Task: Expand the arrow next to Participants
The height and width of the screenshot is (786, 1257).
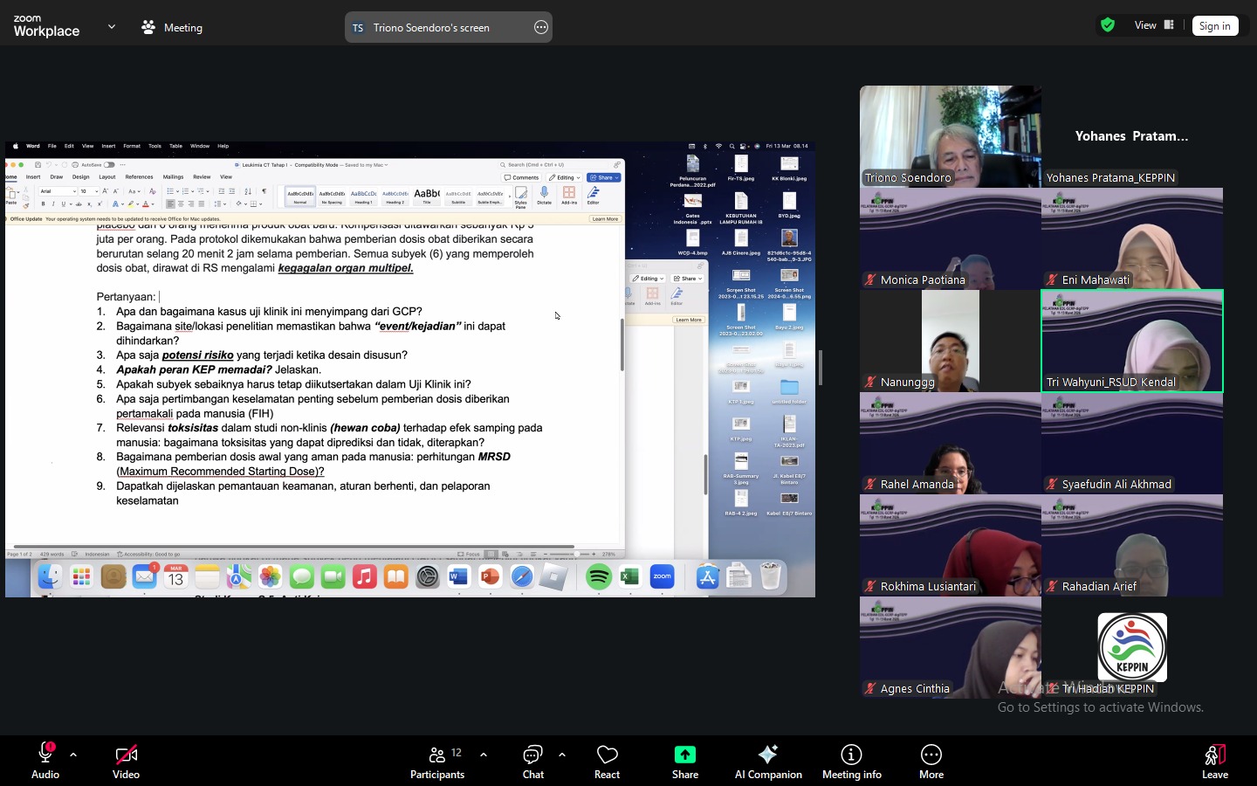Action: click(x=484, y=755)
